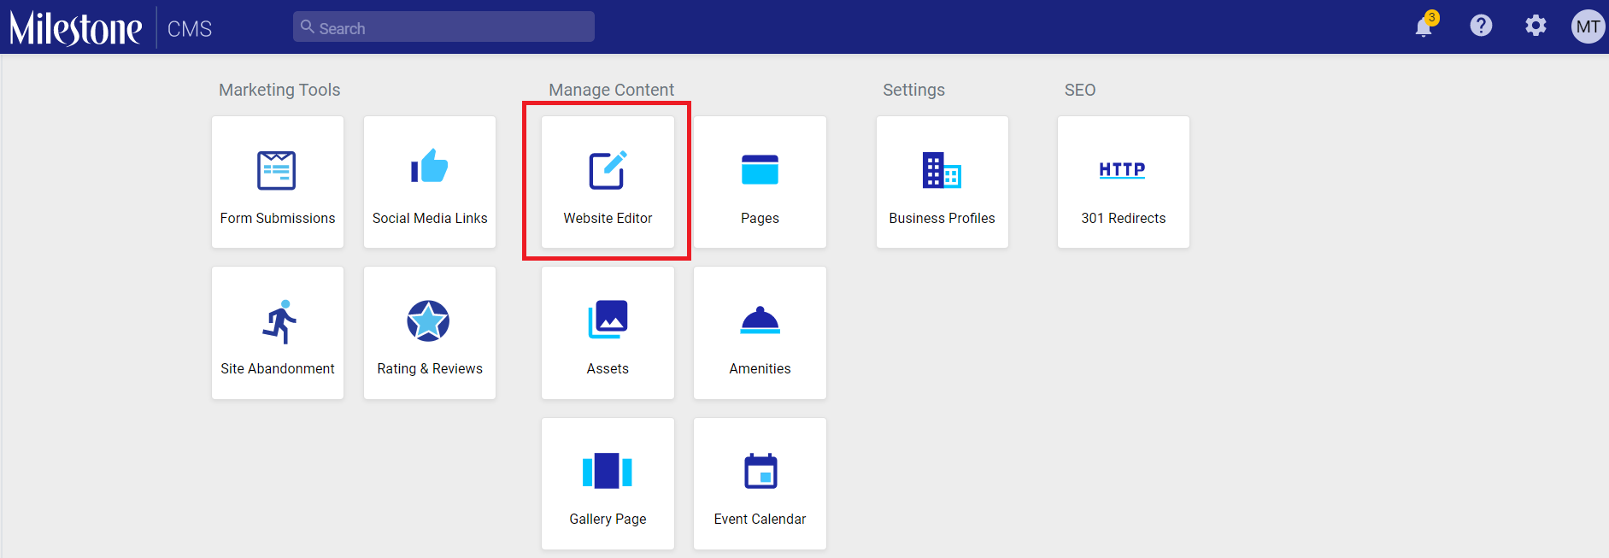This screenshot has height=558, width=1609.
Task: Open the Amenities cloche tile
Action: [760, 332]
